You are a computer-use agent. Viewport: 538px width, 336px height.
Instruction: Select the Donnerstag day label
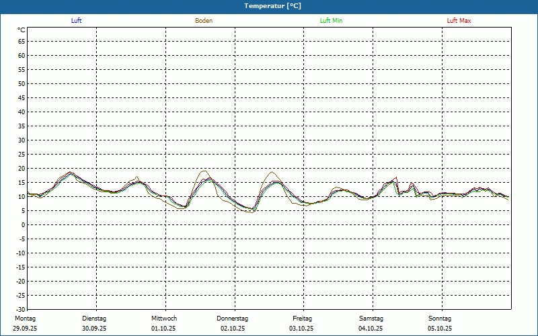(232, 319)
